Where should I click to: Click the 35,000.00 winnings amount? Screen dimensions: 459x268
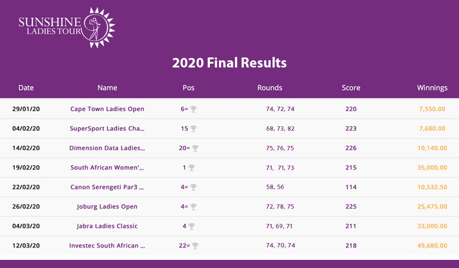coord(432,167)
